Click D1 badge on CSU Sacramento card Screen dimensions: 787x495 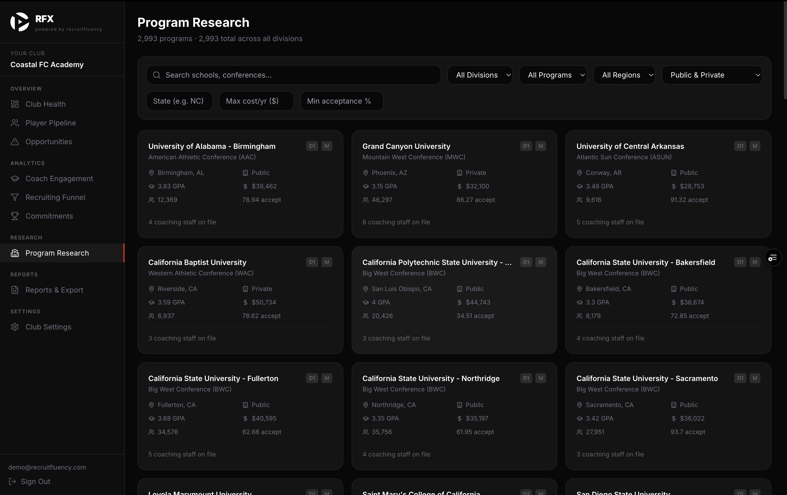pos(740,378)
